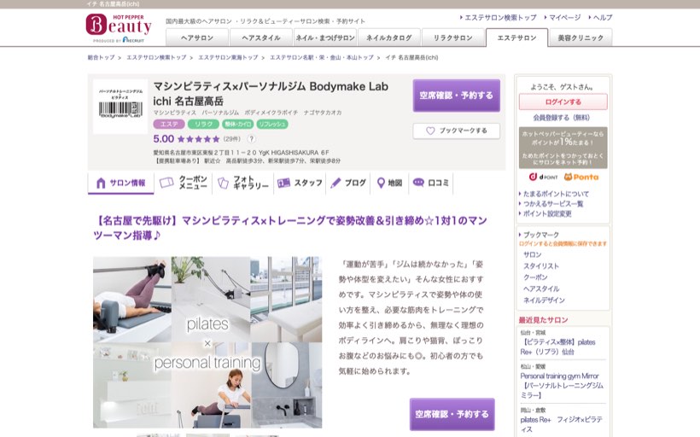Screen dimensions: 700x437
Task: Open ポイント設定変更 link
Action: [x=547, y=214]
